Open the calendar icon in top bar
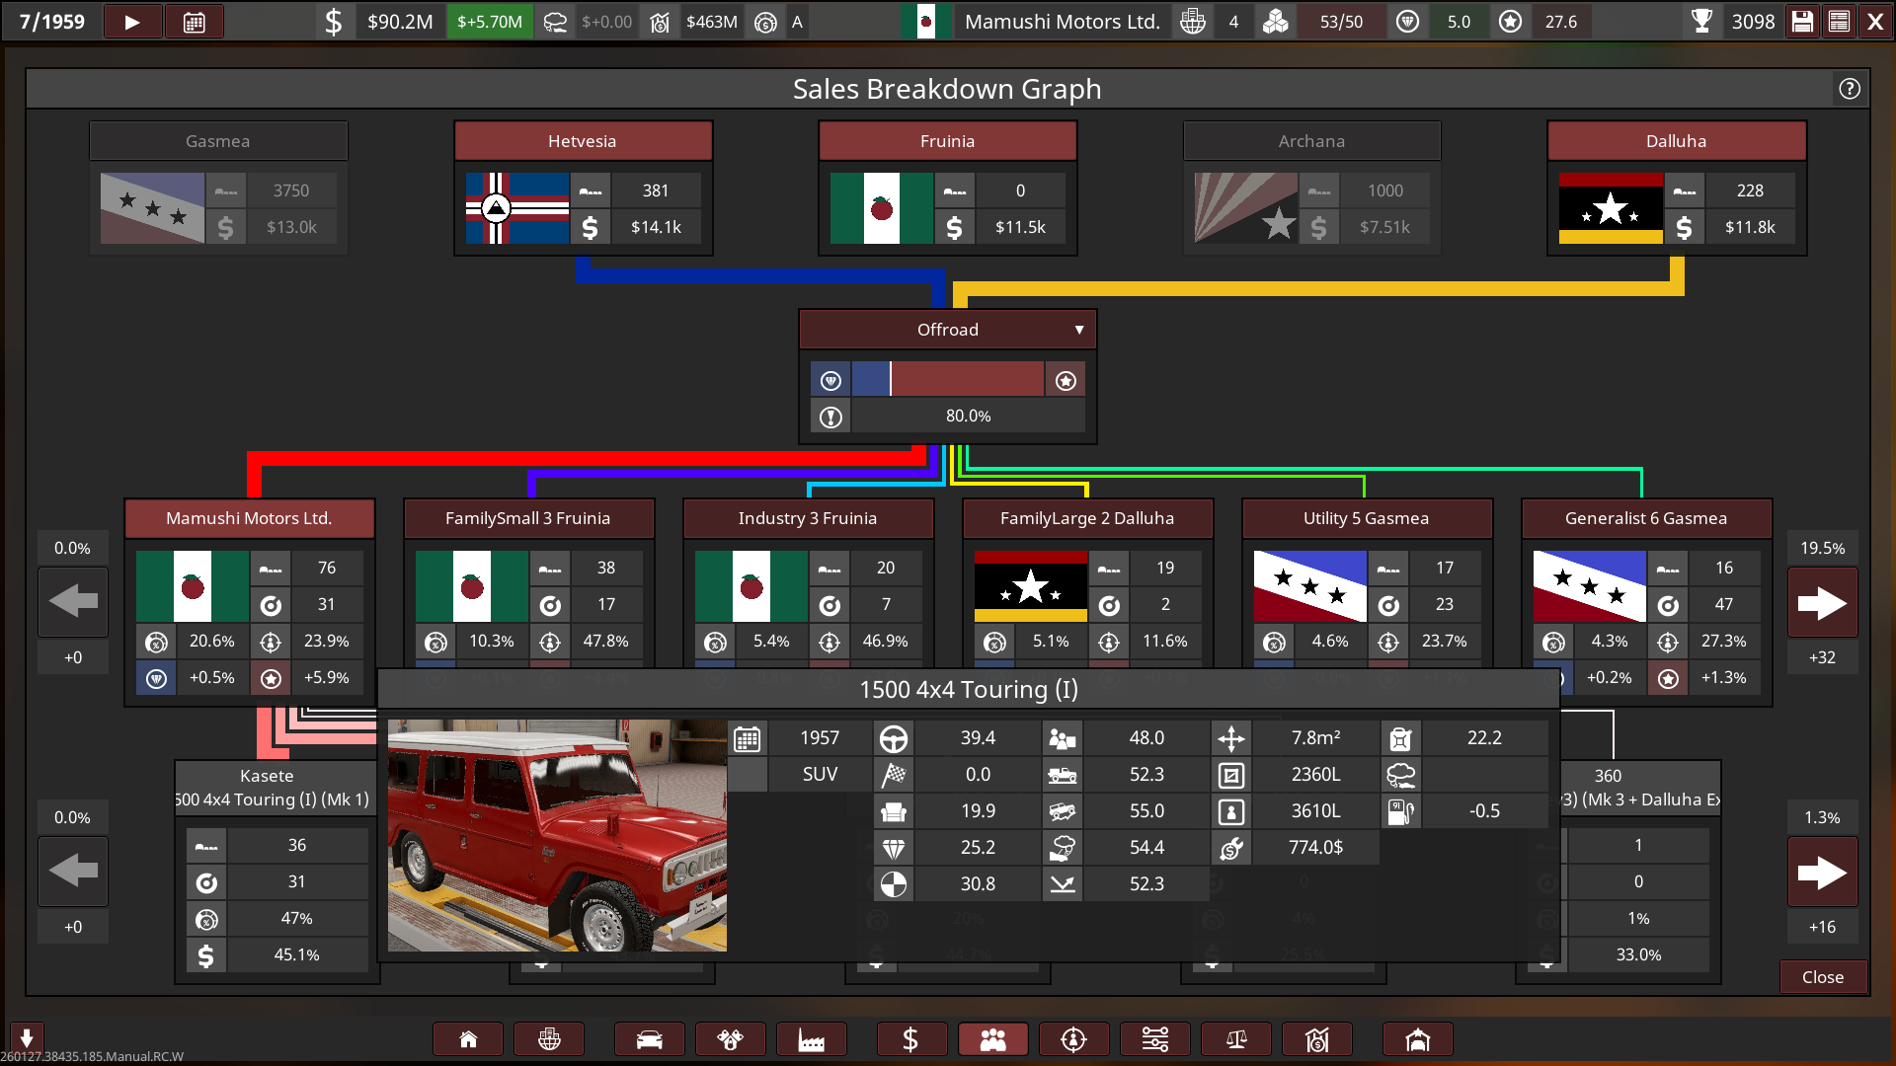The image size is (1896, 1066). 195,22
